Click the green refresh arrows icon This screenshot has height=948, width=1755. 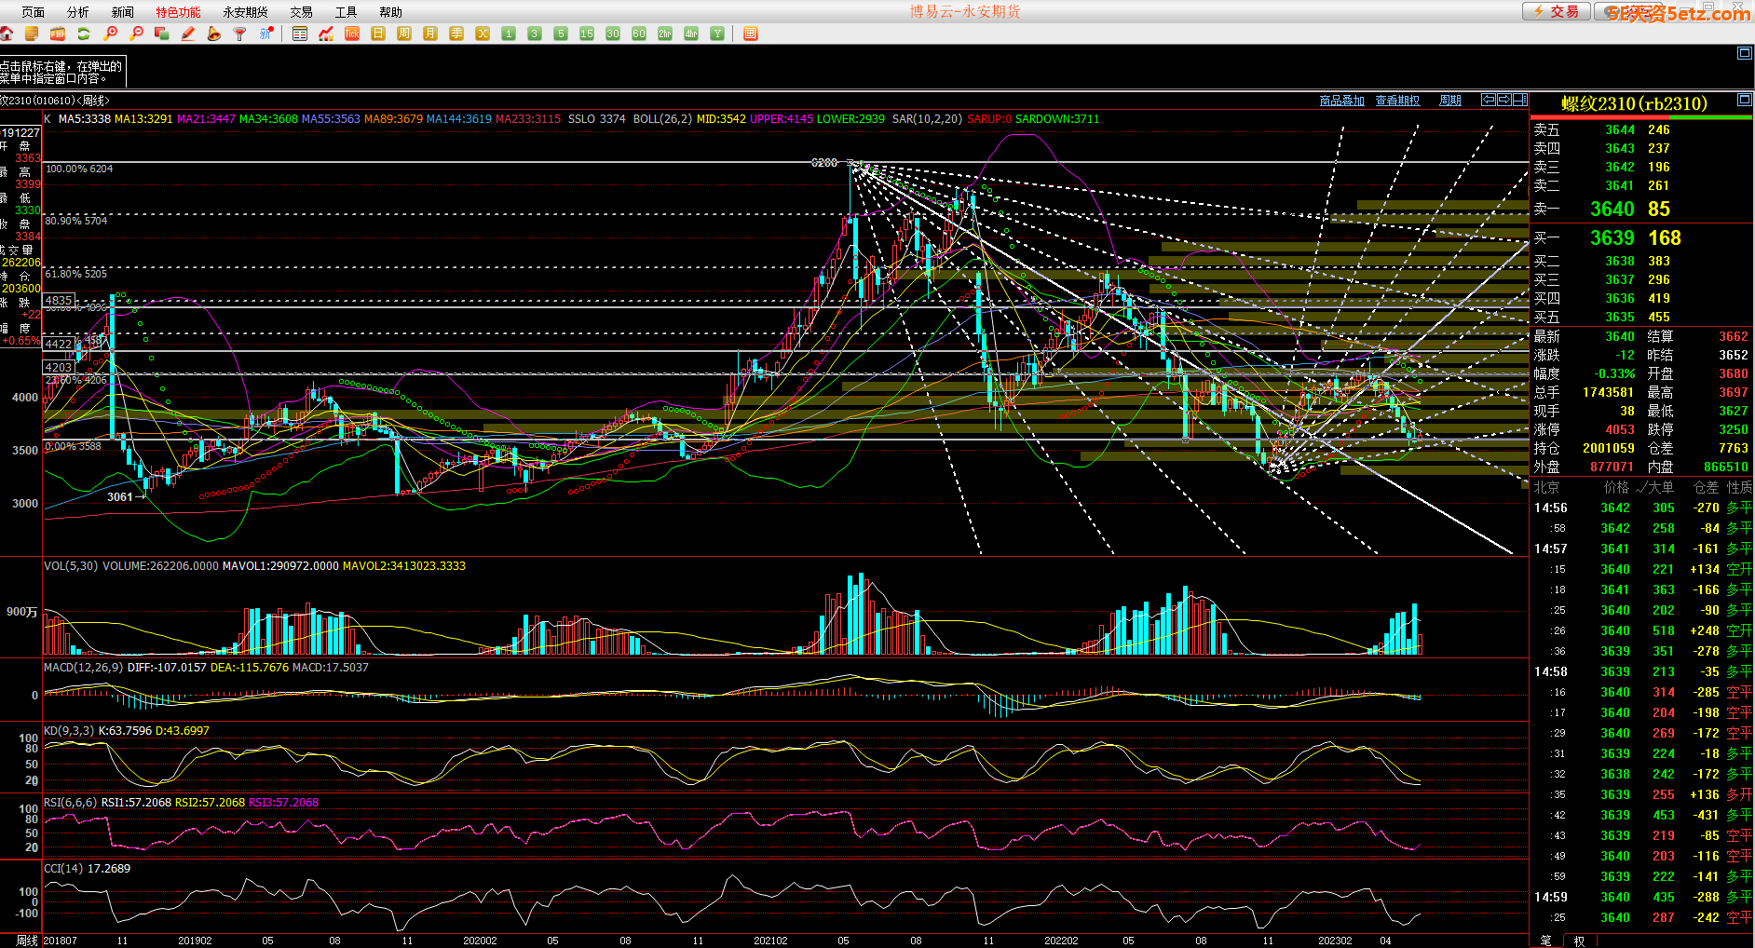[84, 34]
